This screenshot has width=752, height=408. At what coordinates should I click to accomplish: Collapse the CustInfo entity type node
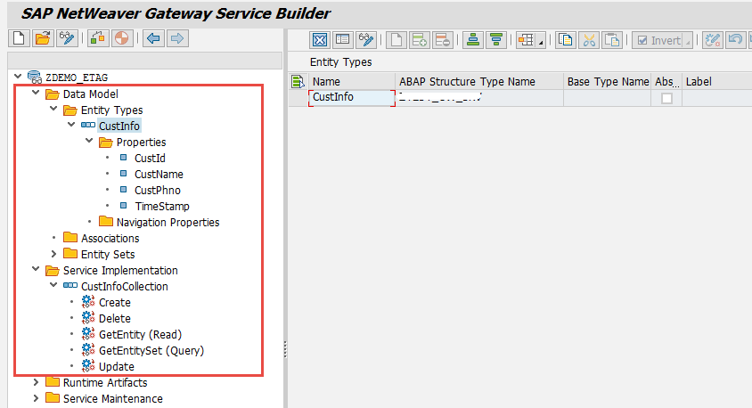point(71,125)
